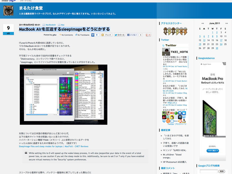The image size is (232, 174).
Task: Click the ad info icon in Apple ad
Action: [224, 63]
